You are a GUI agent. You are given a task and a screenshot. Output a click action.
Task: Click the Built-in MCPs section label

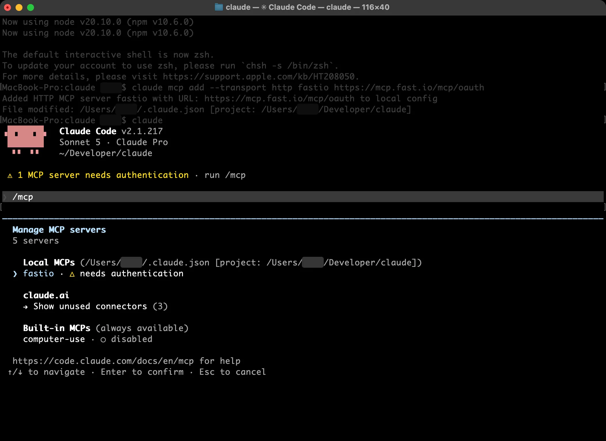tap(57, 328)
